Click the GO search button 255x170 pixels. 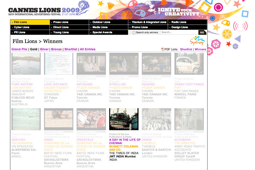coord(202,32)
